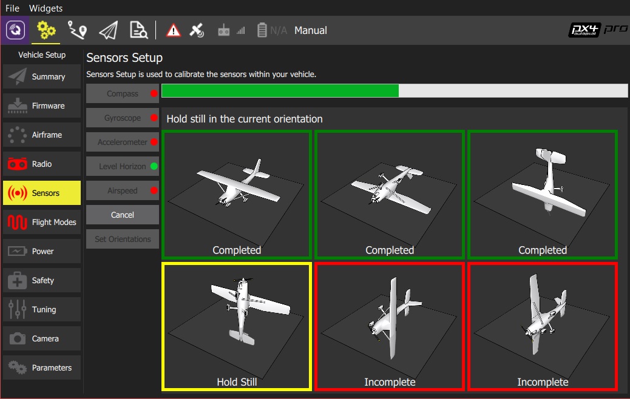The image size is (630, 399).
Task: Go to Firmware setup page
Action: click(x=42, y=106)
